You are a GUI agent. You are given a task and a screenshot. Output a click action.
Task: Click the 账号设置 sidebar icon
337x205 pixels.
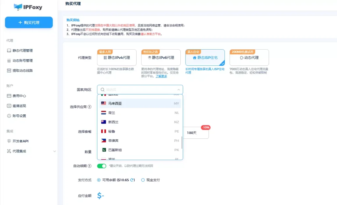coord(9,116)
